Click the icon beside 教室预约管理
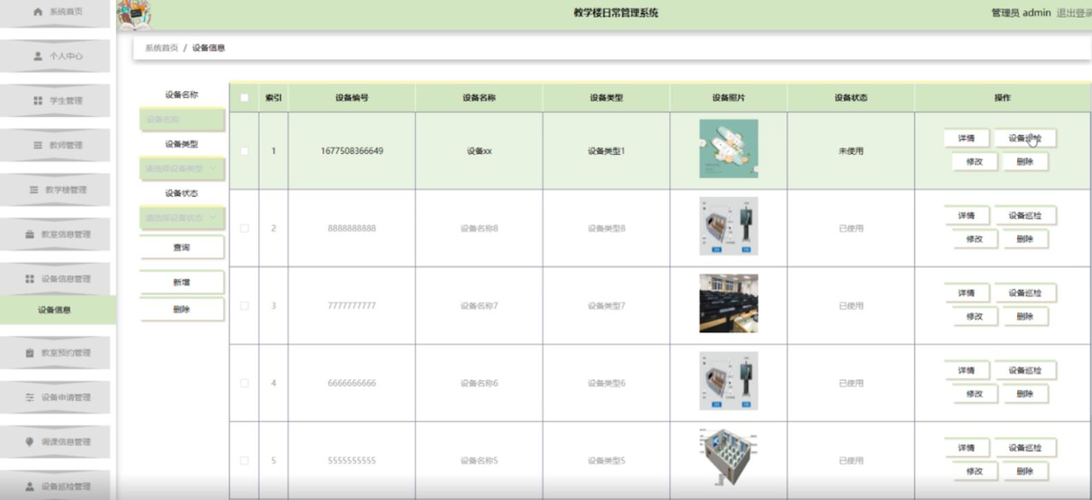The height and width of the screenshot is (500, 1092). (30, 353)
